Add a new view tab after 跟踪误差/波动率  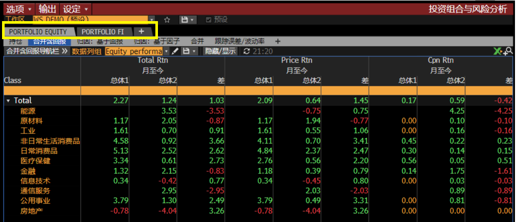click(x=277, y=41)
